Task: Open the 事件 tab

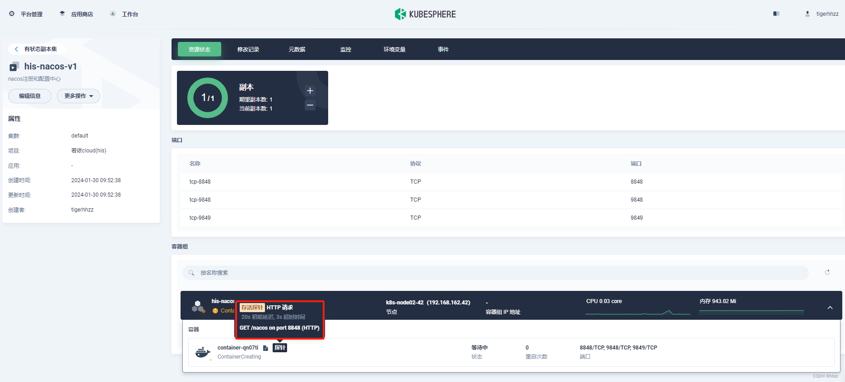Action: click(x=443, y=49)
